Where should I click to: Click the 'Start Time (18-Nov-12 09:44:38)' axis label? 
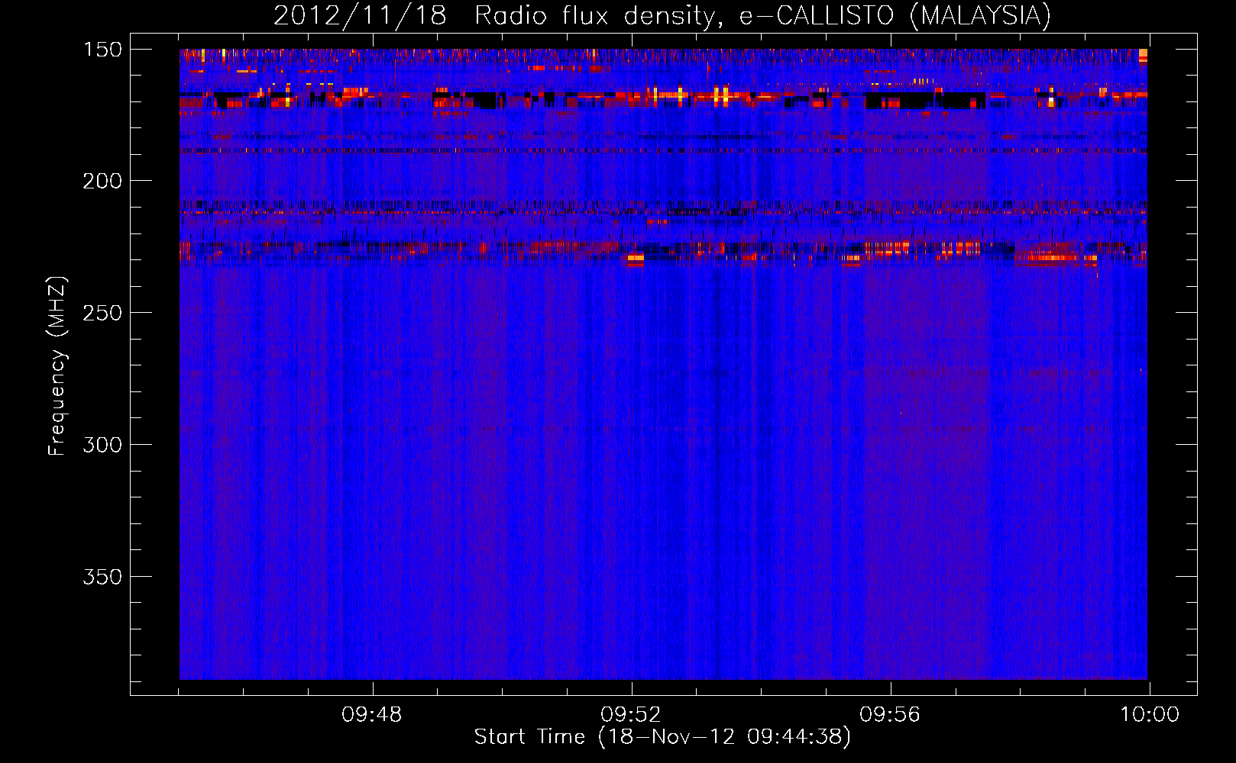click(x=662, y=737)
